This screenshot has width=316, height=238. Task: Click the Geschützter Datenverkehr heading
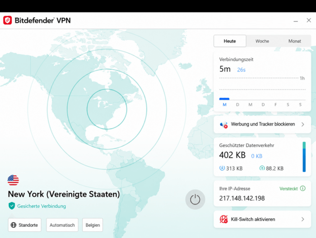point(246,145)
